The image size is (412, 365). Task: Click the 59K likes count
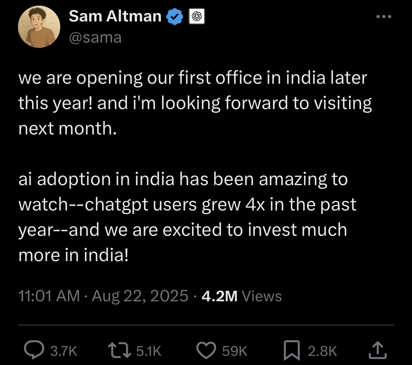pyautogui.click(x=235, y=351)
